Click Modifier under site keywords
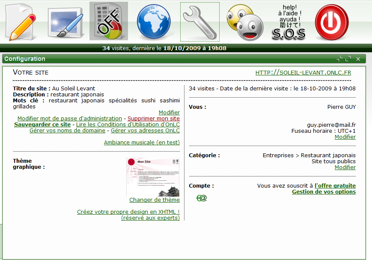 [169, 112]
